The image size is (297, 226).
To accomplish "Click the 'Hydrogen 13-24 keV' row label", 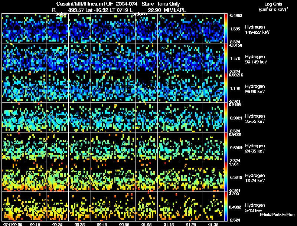I will point(255,178).
